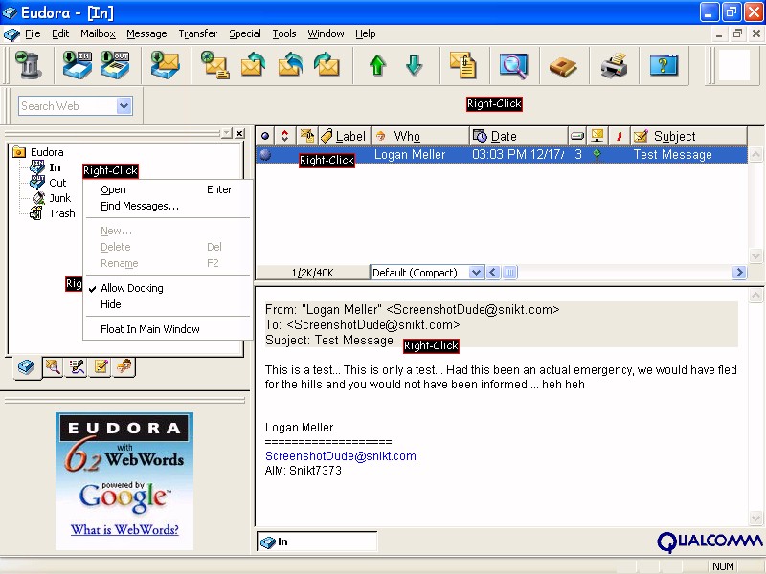Open the In mailbox via toolbar icon
This screenshot has height=574, width=766.
pos(78,65)
